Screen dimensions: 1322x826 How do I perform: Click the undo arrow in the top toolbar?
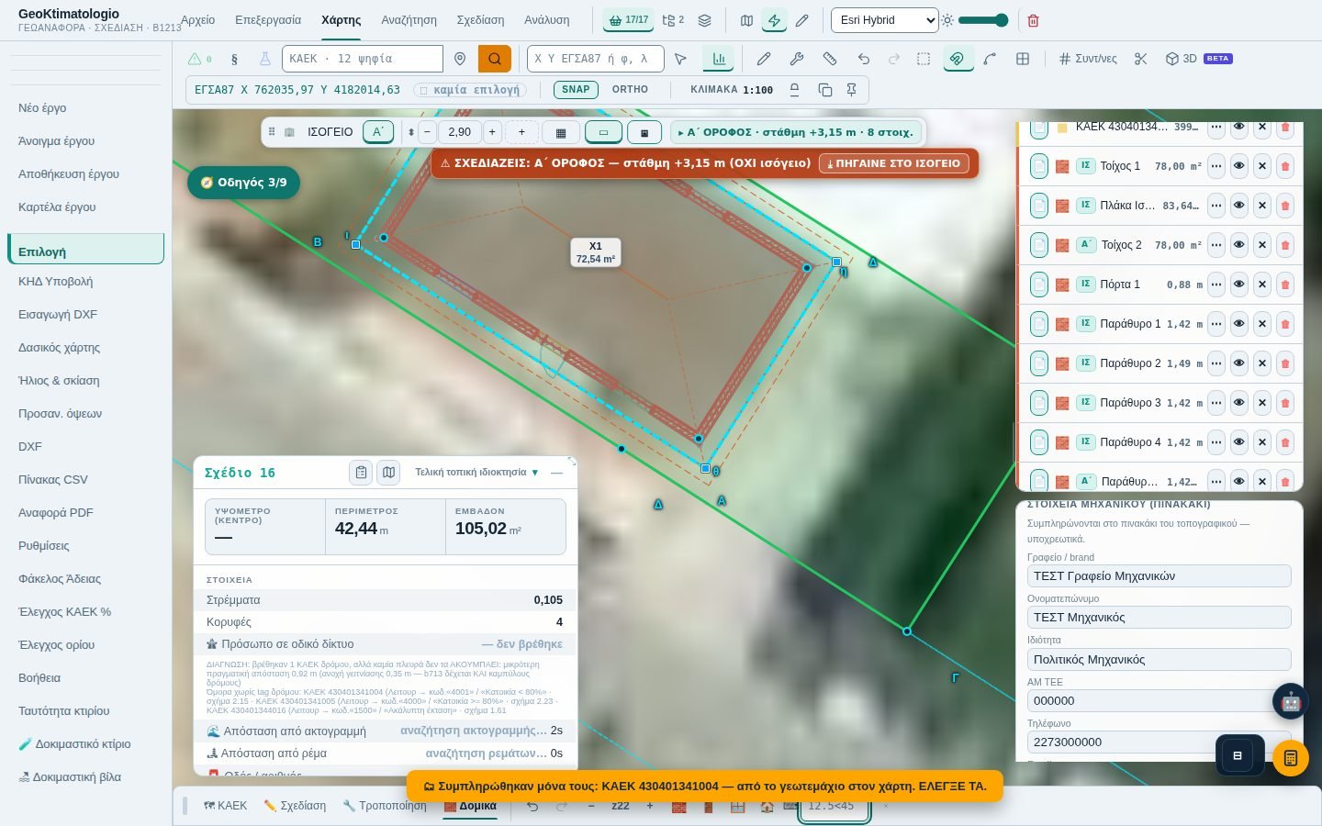pos(863,59)
